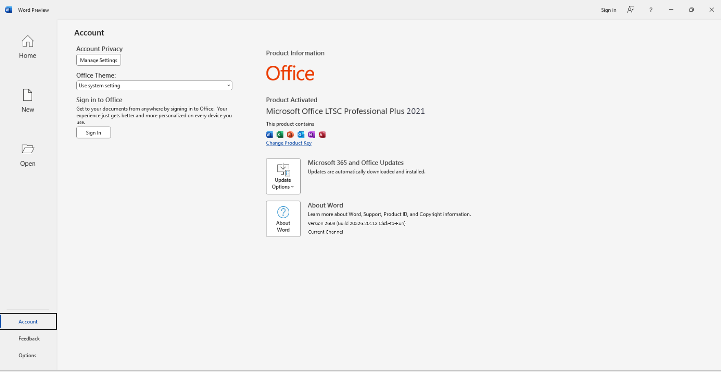Click the Account Privacy heading
721x372 pixels.
[100, 49]
